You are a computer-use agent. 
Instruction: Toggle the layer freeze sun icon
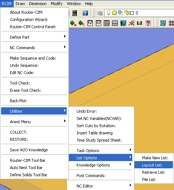pos(114,13)
